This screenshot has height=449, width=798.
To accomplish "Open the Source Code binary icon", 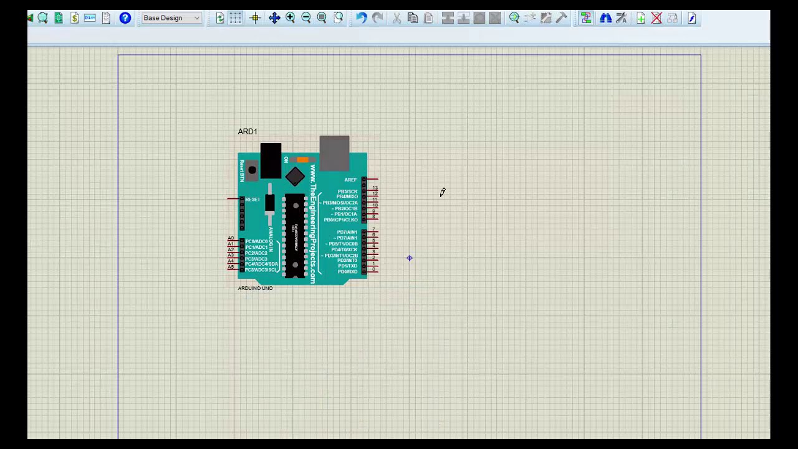I will (90, 18).
